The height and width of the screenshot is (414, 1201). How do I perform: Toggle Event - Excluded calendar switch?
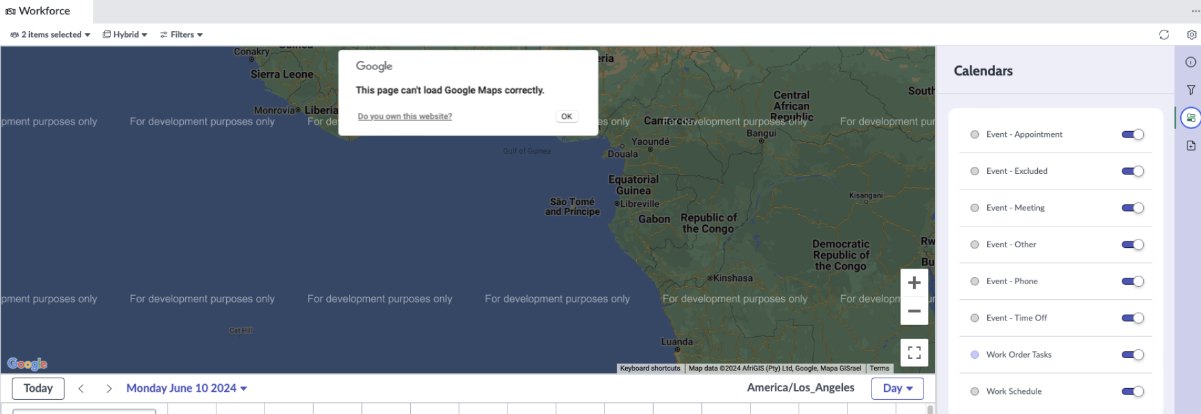1133,171
